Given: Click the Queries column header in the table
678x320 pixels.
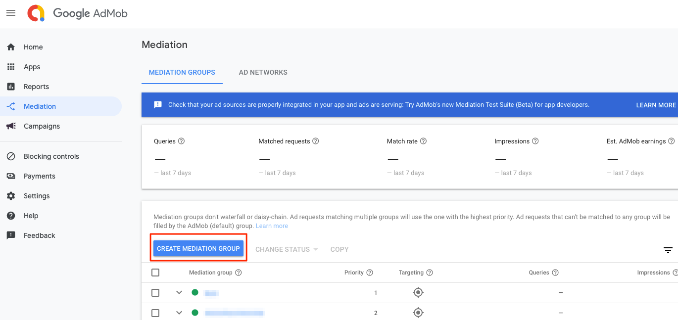Looking at the screenshot, I should pos(539,273).
